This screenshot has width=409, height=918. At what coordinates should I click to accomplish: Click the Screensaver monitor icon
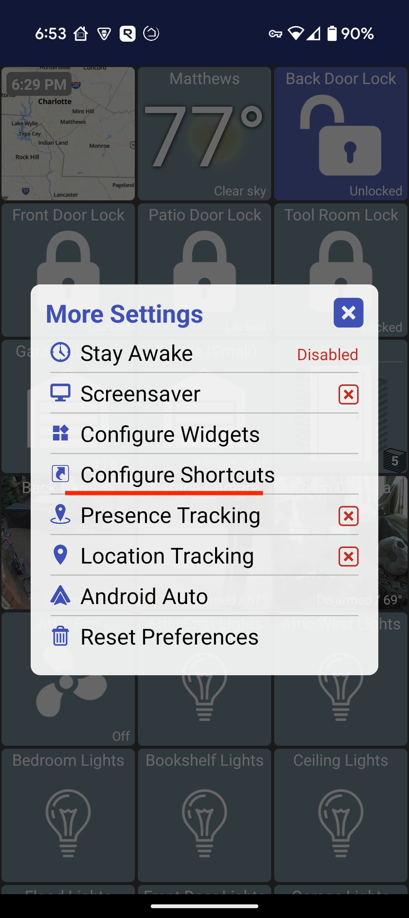pos(61,393)
